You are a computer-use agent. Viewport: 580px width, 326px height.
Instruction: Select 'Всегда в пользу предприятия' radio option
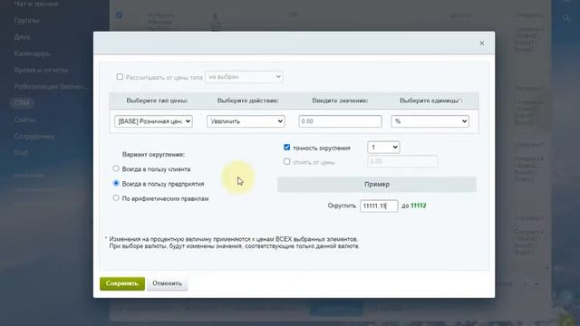tap(116, 183)
